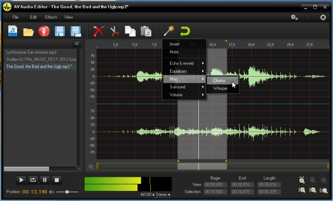Close the file list panel with X
The image size is (333, 201).
click(76, 44)
